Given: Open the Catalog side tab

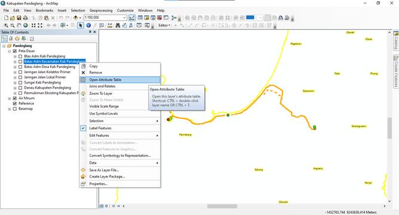Looking at the screenshot, I should click(396, 40).
